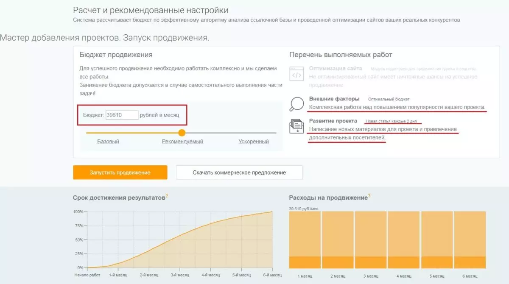Open help tooltip next to Расходы на продвижение
This screenshot has width=509, height=284.
tap(369, 196)
